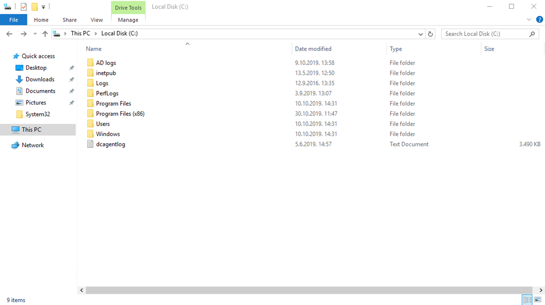This screenshot has height=305, width=545.
Task: Click the search magnifier icon
Action: pos(532,34)
